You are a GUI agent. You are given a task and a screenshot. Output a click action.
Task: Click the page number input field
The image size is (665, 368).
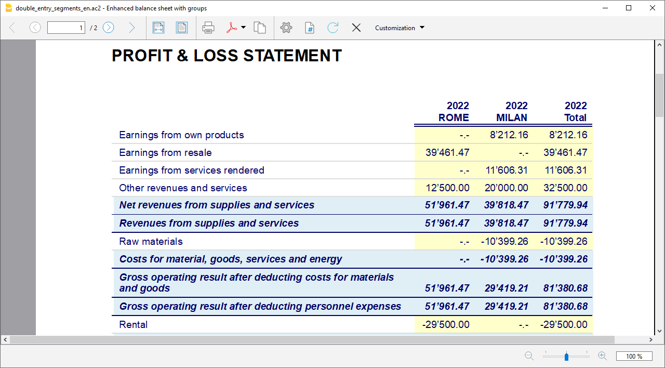point(66,28)
